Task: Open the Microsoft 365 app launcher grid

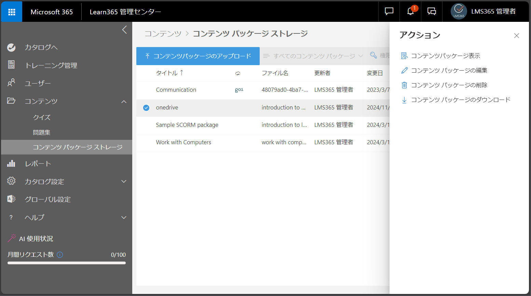Action: 12,12
